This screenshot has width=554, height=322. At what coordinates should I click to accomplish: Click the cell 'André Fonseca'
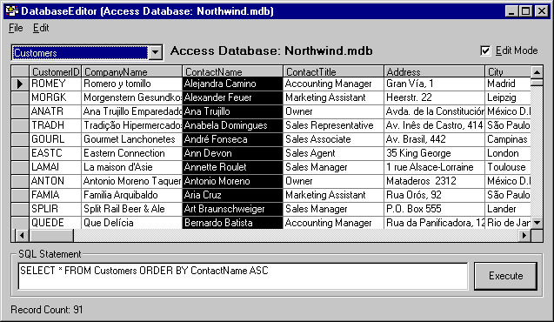[x=232, y=139]
